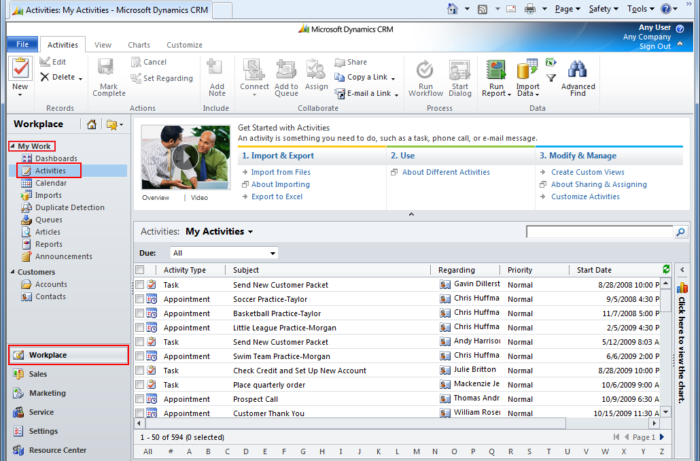Click the New activity ribbon icon

20,69
